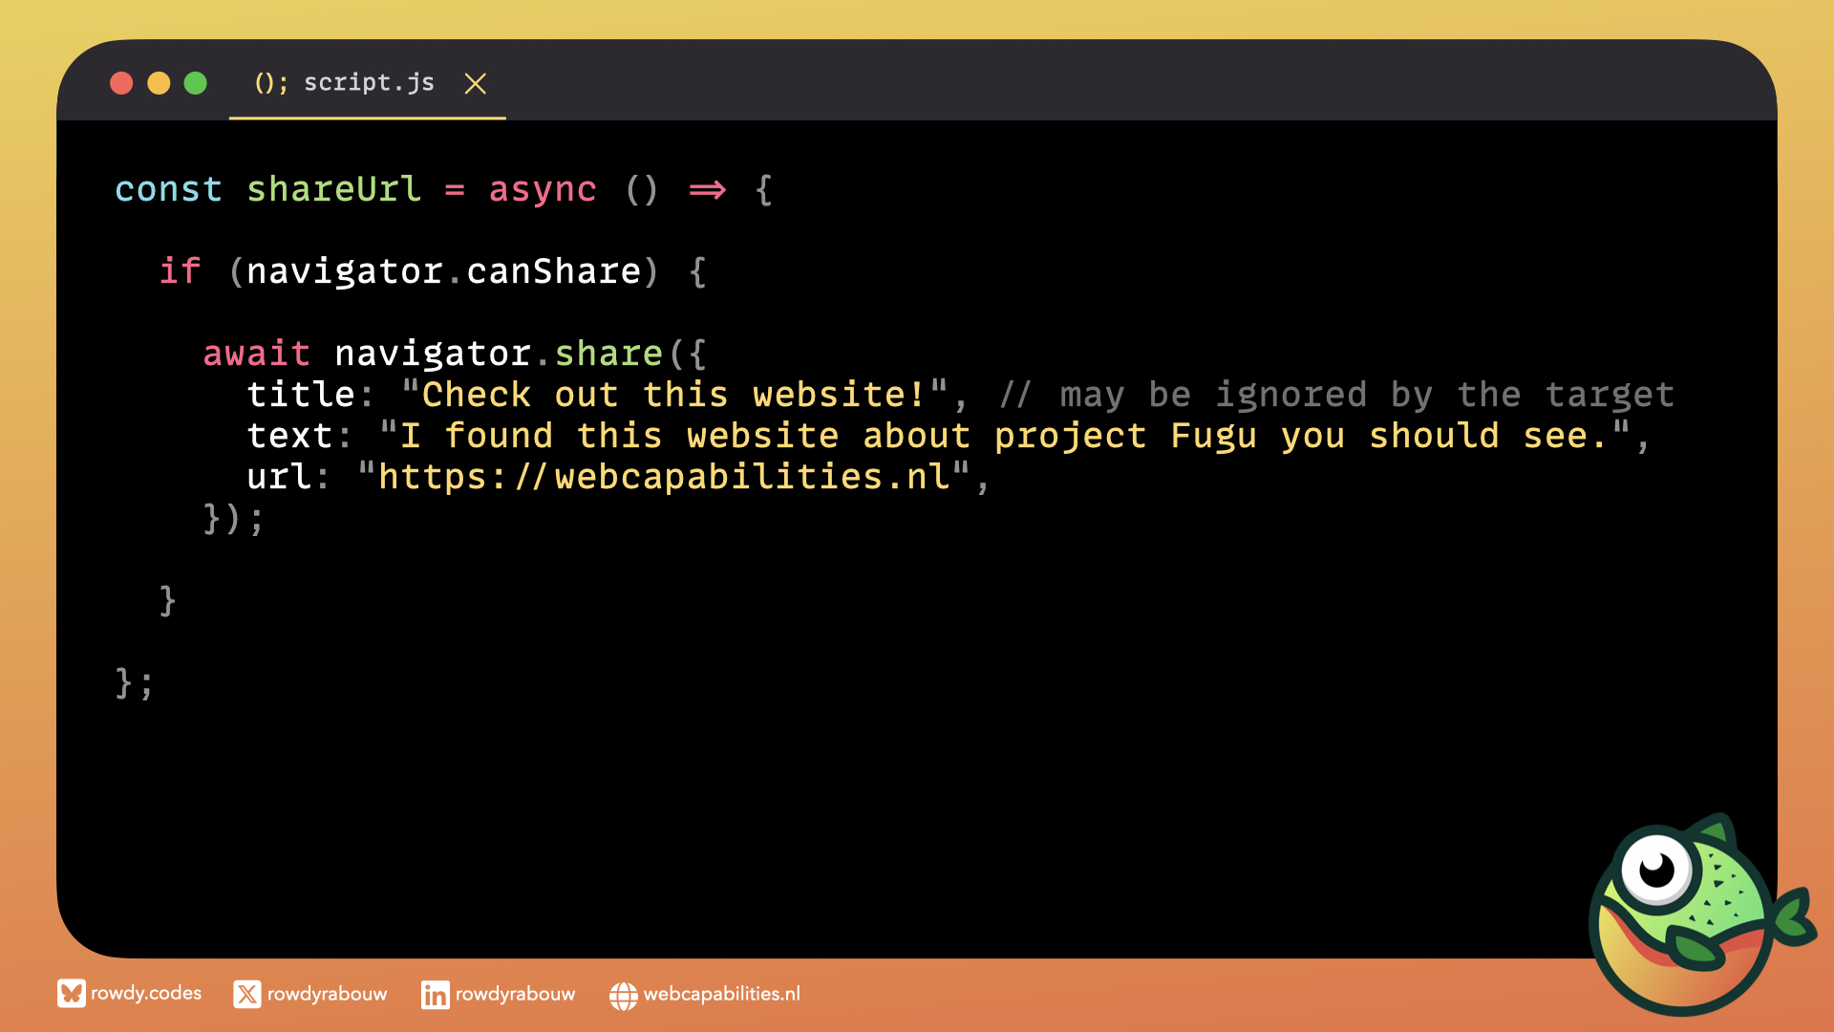Click the rowdyrabouw handle next to LinkedIn
This screenshot has width=1834, height=1032.
pos(515,994)
